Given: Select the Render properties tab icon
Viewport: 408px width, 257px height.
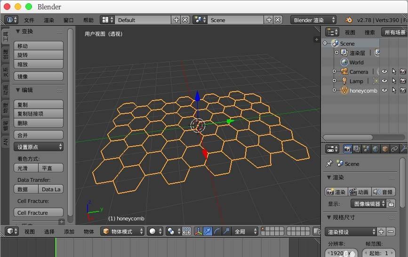Looking at the screenshot, I should [348, 149].
